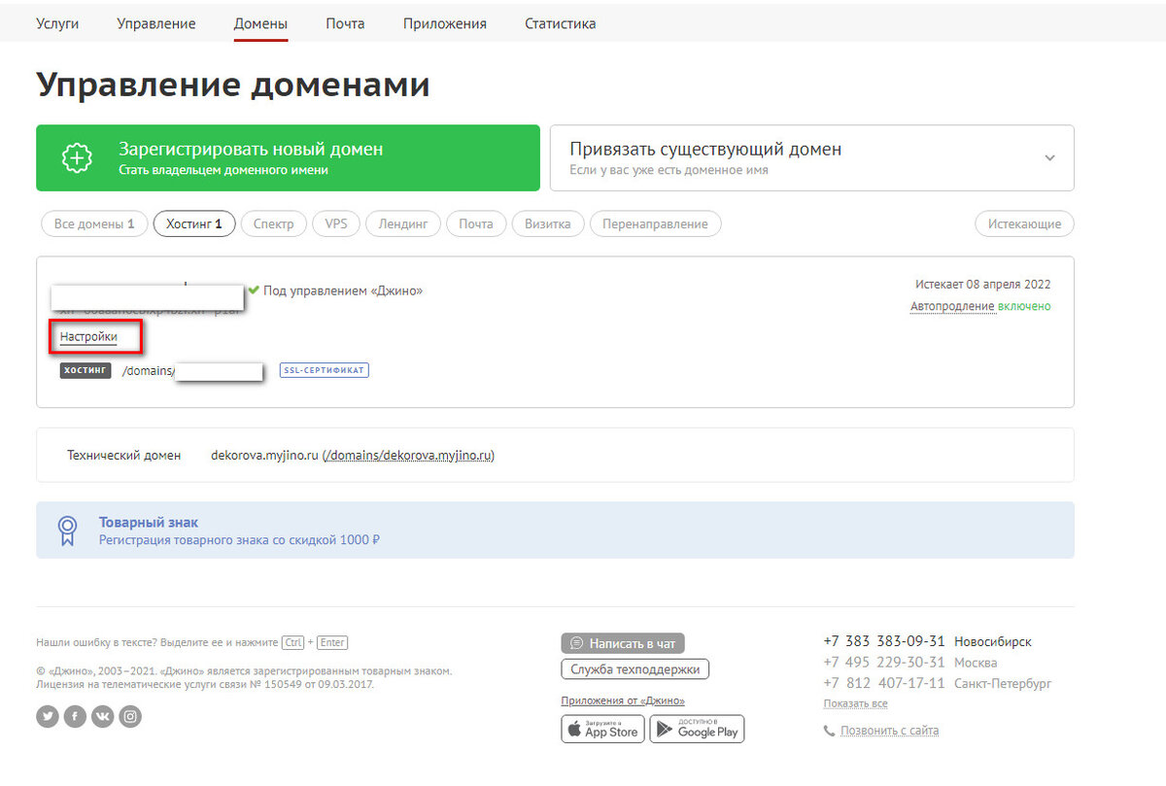Click the Novosibirsk phone number +7 383 383-09-31
Screen dimensions: 1166x786
(883, 641)
